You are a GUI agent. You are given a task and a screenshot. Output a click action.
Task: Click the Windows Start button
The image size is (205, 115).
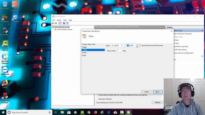[3, 112]
